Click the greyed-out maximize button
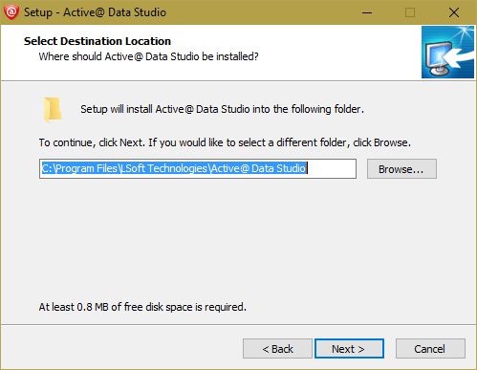The height and width of the screenshot is (370, 477). pos(410,12)
